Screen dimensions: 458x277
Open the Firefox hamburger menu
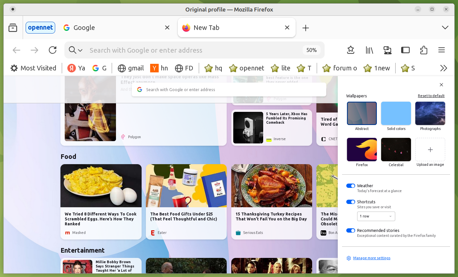[x=442, y=50]
